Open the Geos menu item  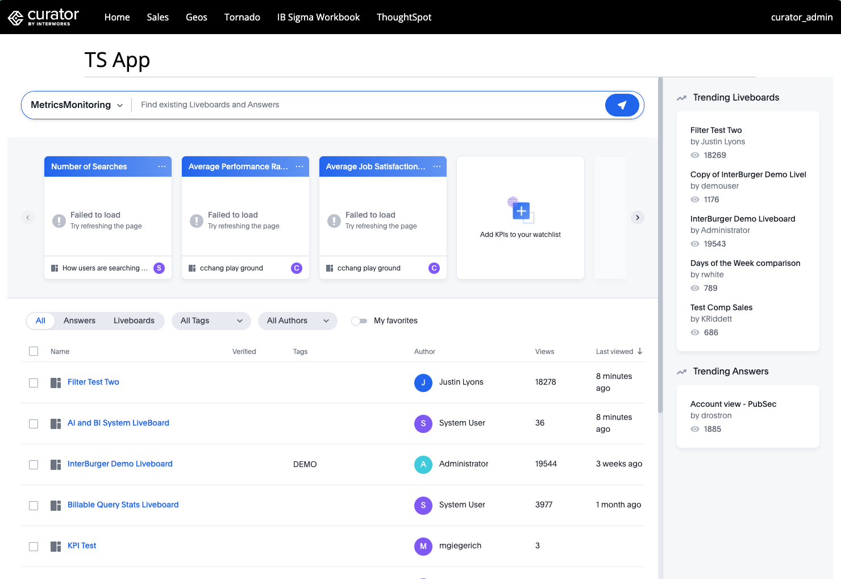pos(197,17)
